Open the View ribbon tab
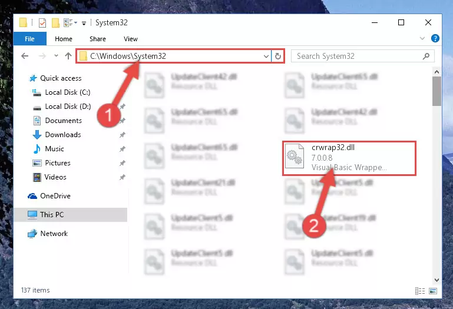 coord(131,39)
